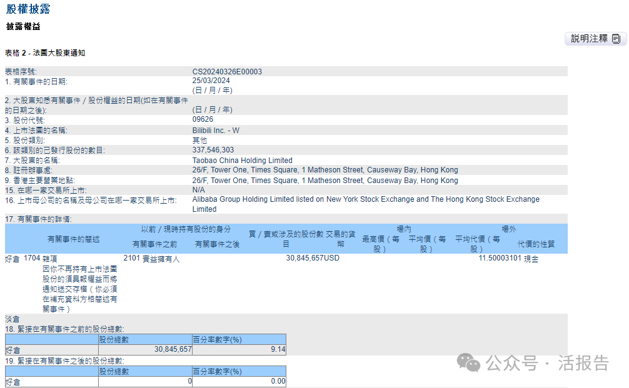Select the 股權披露 page heading

coord(28,9)
